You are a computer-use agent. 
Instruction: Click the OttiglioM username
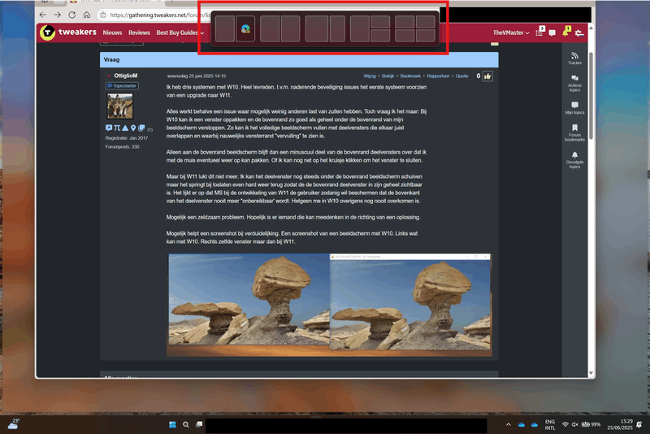pyautogui.click(x=126, y=76)
